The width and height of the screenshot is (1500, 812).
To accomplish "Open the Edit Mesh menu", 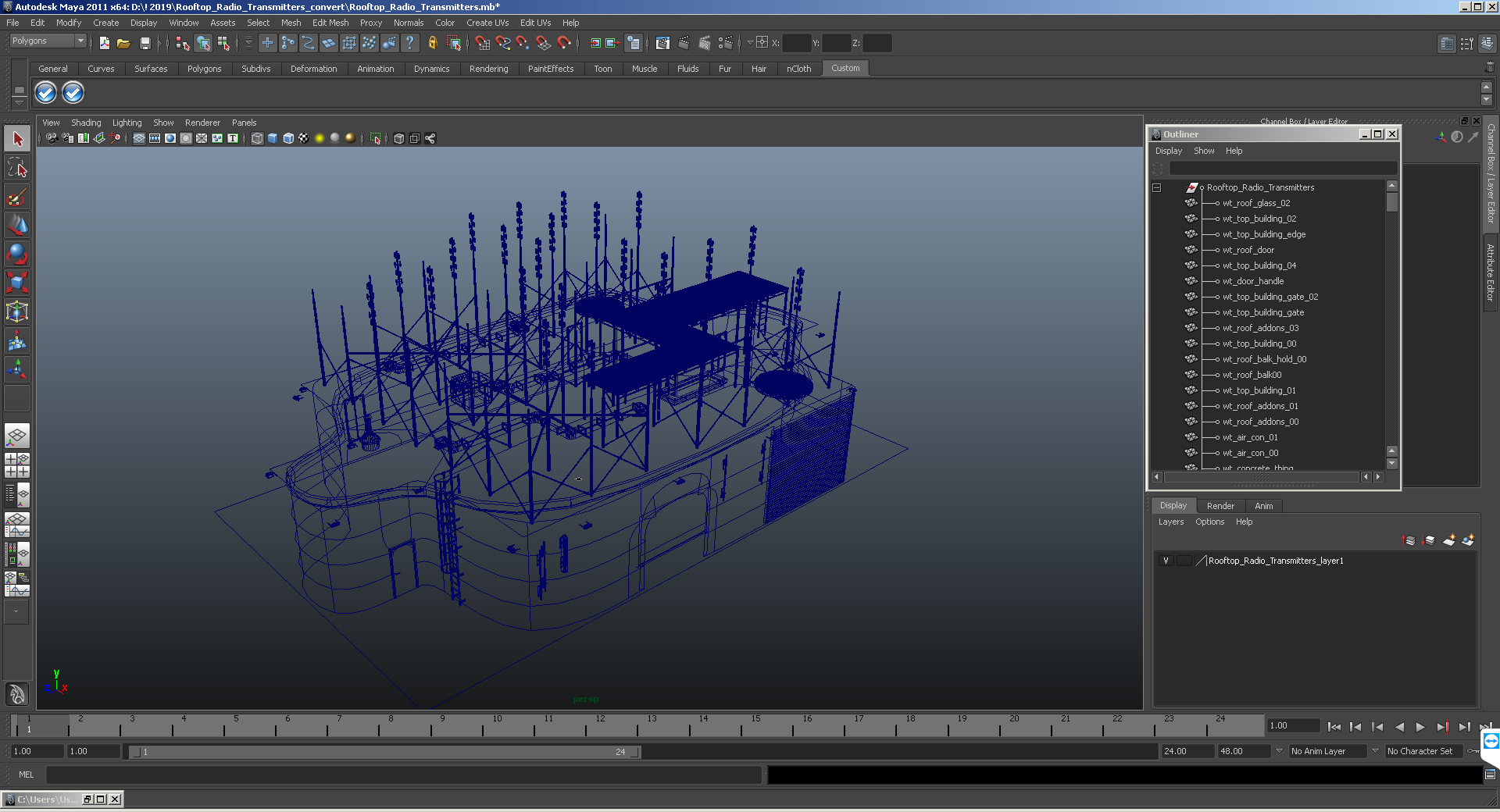I will (x=330, y=23).
